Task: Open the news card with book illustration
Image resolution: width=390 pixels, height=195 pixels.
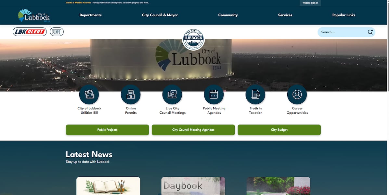Action: click(x=108, y=186)
